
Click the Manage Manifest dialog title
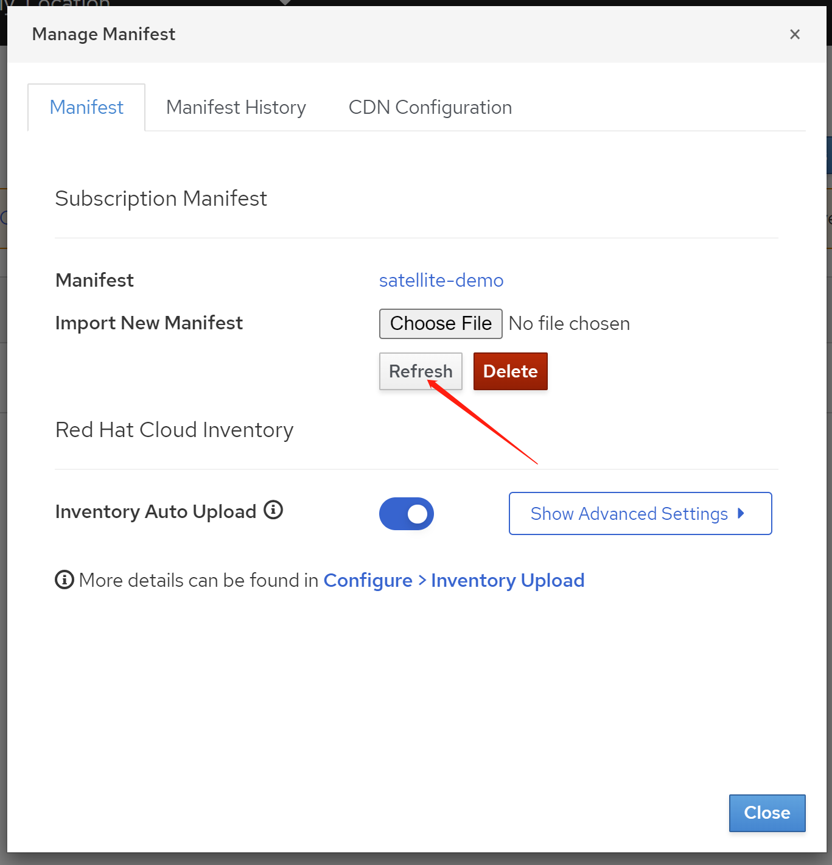(x=103, y=35)
